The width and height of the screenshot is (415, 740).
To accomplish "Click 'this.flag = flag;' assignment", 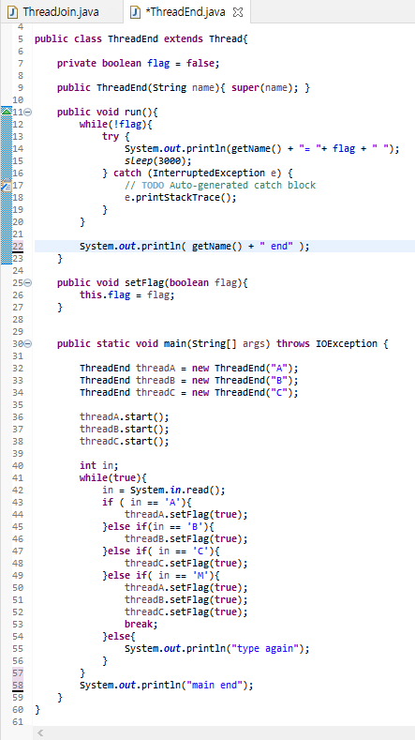I will (126, 295).
